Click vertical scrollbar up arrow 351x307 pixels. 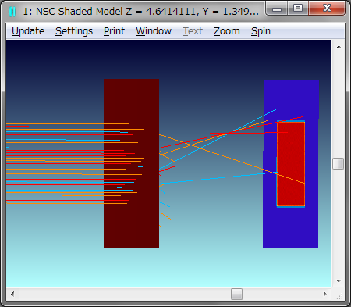pos(339,47)
